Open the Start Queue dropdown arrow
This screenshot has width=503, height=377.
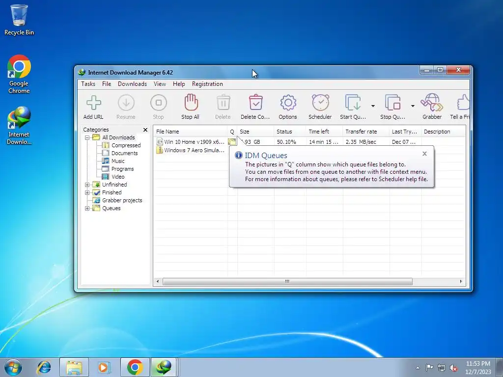(x=373, y=106)
